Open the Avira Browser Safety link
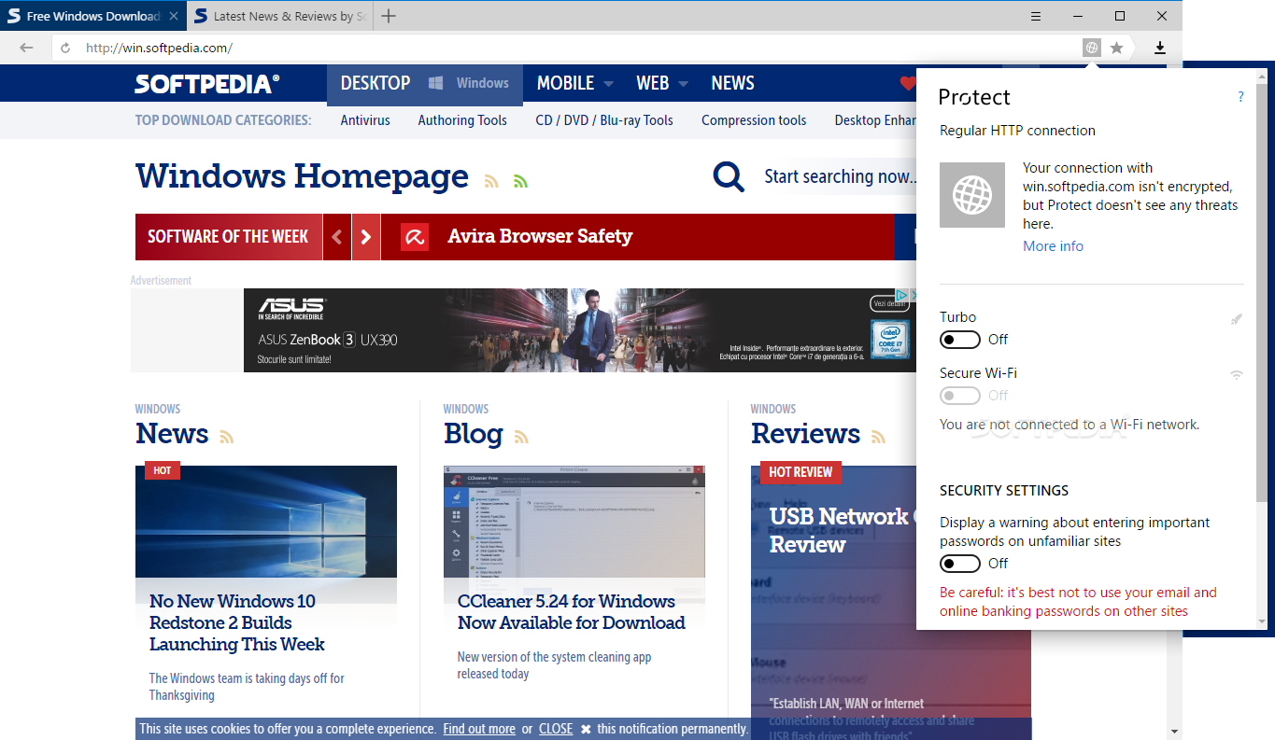 click(540, 237)
